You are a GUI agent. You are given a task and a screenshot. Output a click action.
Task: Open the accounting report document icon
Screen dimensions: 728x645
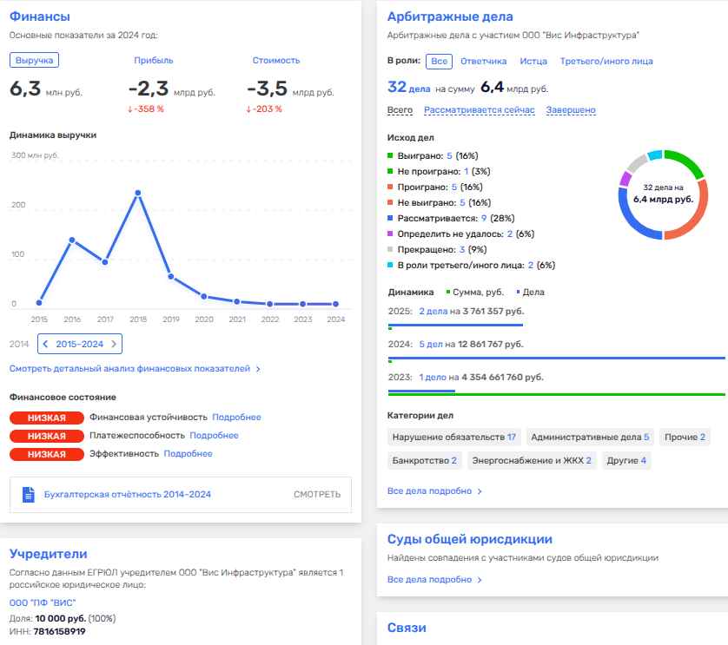(x=28, y=495)
